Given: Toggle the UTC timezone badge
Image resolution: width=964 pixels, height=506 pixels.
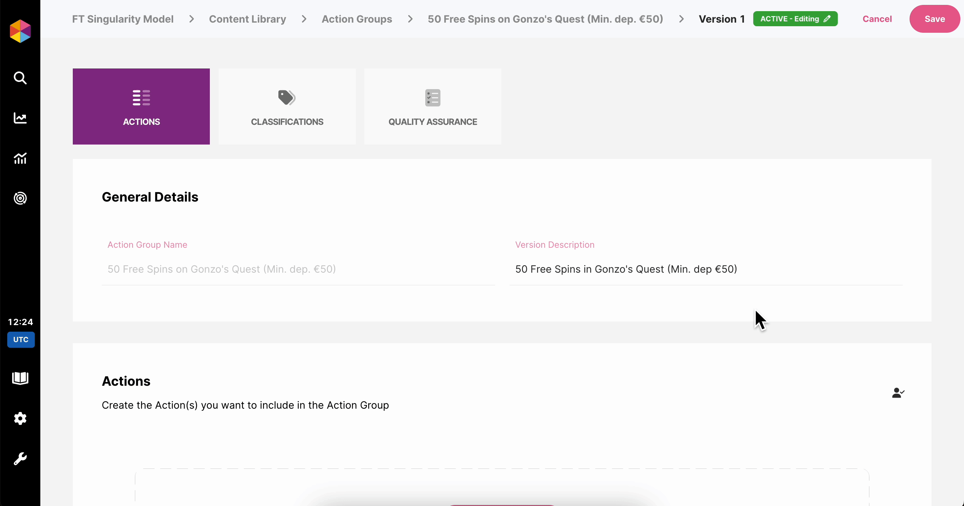Looking at the screenshot, I should click(x=21, y=340).
